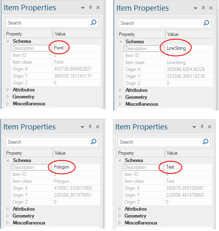Collapse Schema group in Text panel
The image size is (219, 231).
[x=120, y=160]
